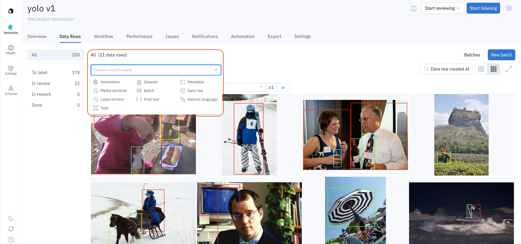Select the In rework 0 row
Image resolution: width=521 pixels, height=244 pixels.
[56, 94]
